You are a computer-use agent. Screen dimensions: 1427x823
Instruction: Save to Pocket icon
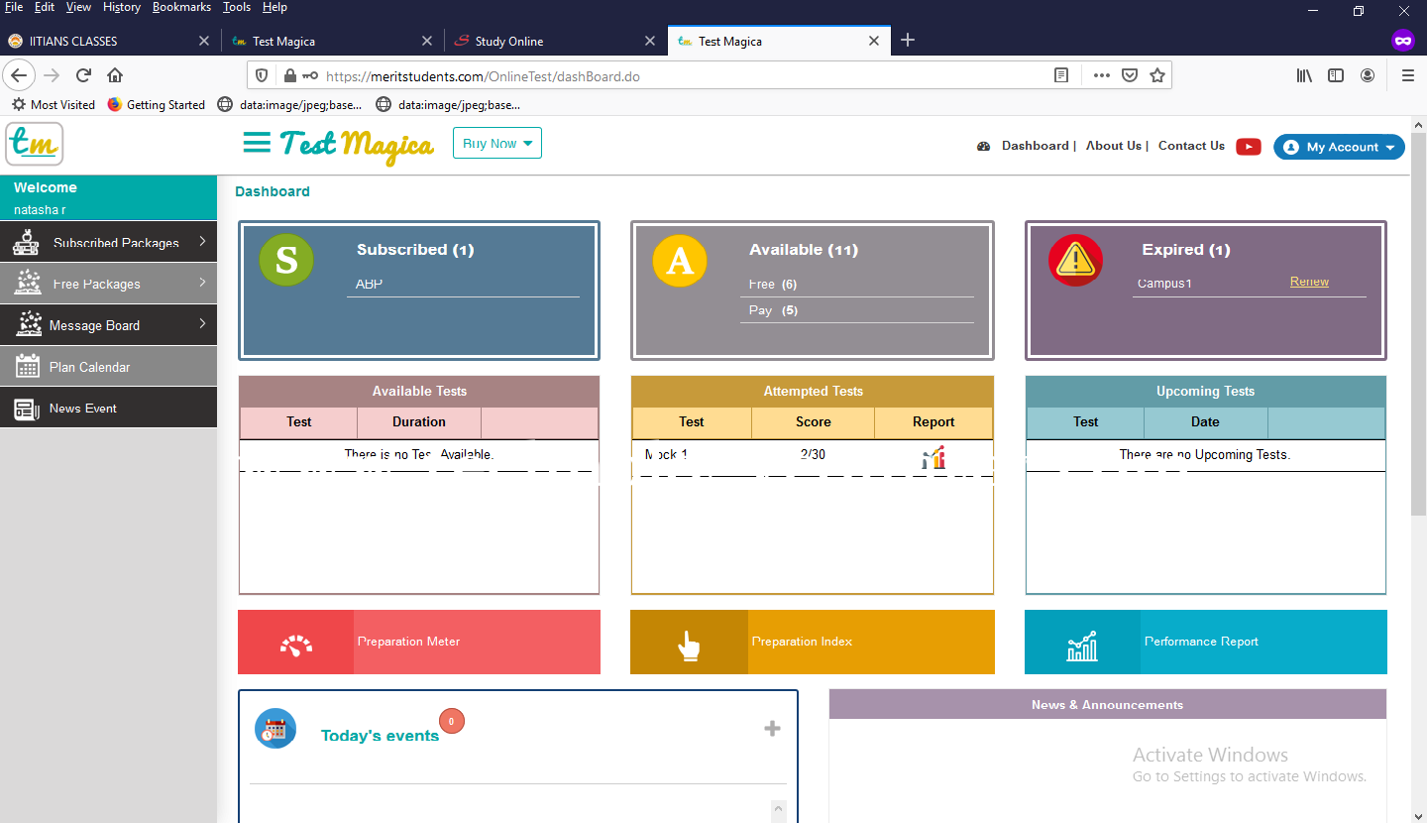click(1129, 75)
